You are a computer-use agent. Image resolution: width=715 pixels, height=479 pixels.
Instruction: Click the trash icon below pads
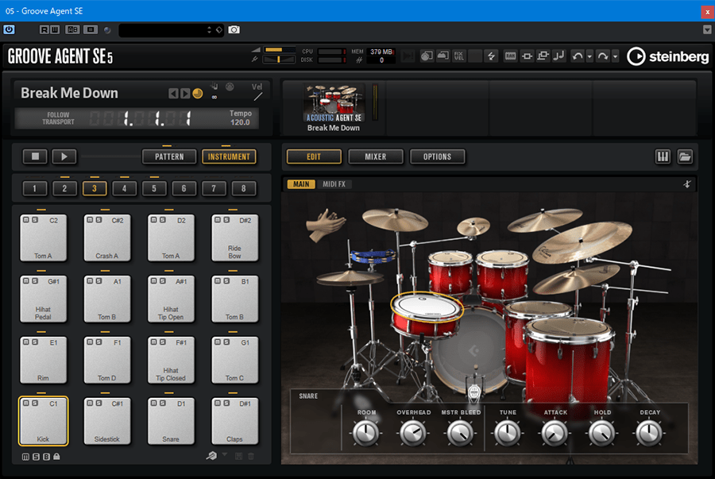(x=251, y=456)
